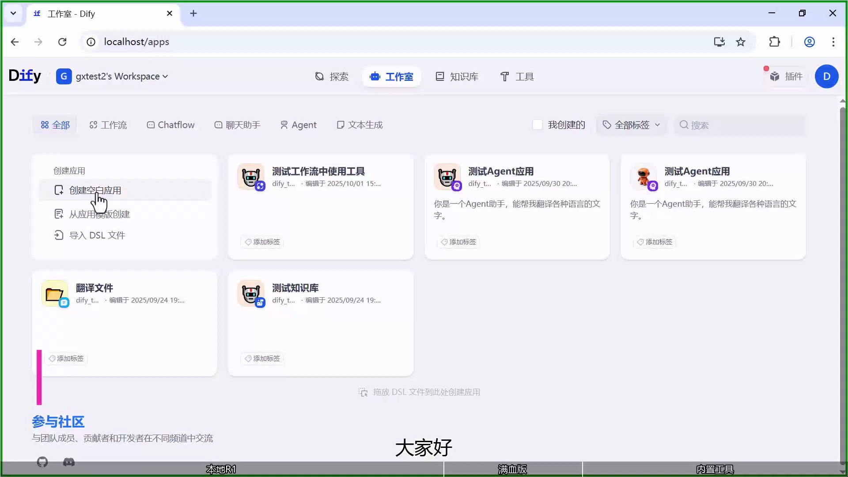This screenshot has height=477, width=848.
Task: Click the D user avatar
Action: (x=827, y=76)
